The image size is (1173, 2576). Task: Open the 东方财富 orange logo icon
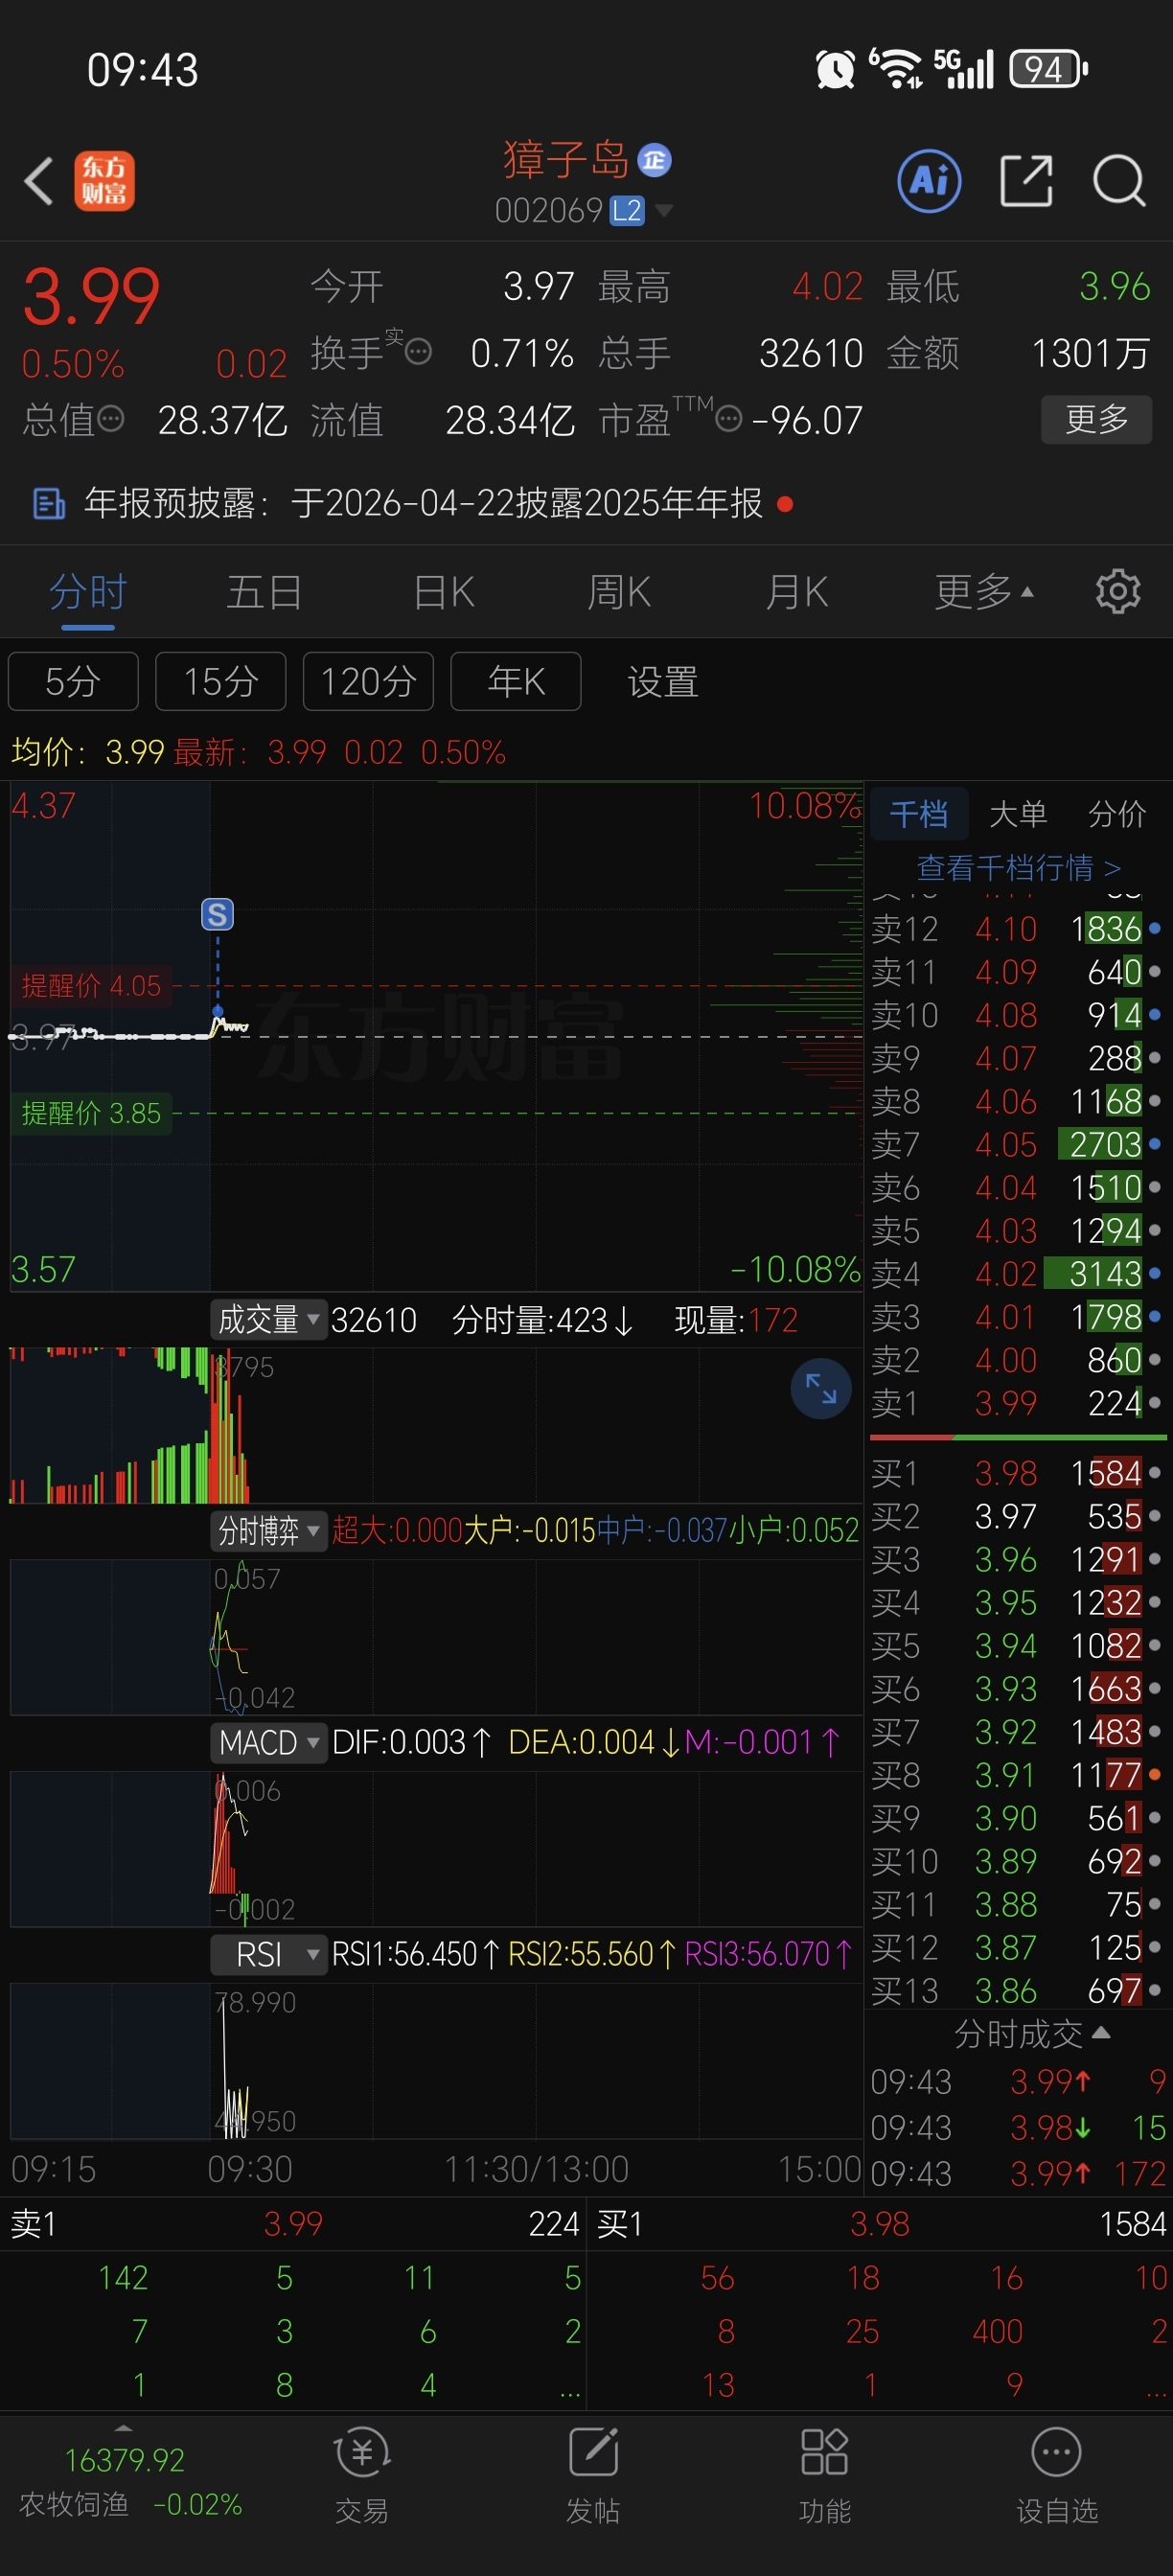[104, 181]
